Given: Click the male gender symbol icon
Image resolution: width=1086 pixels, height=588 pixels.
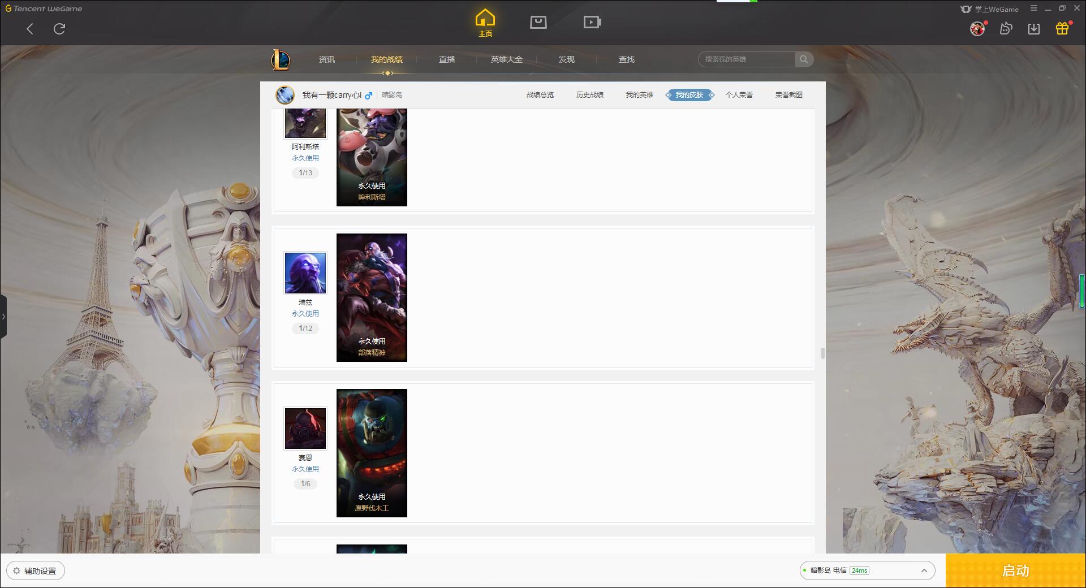Looking at the screenshot, I should pos(369,95).
